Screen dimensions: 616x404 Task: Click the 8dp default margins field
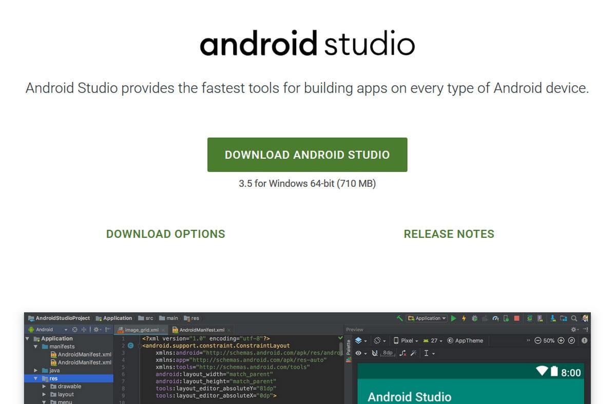point(388,353)
